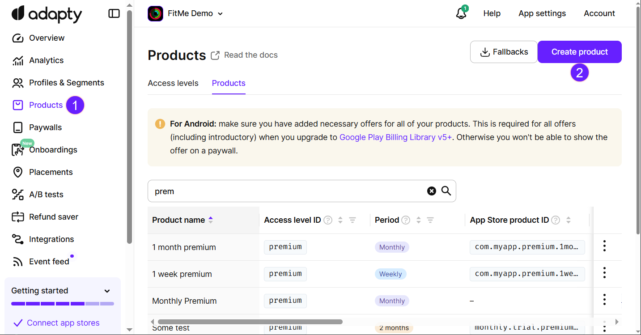
Task: Open actions menu for 1 week premium
Action: pyautogui.click(x=604, y=273)
